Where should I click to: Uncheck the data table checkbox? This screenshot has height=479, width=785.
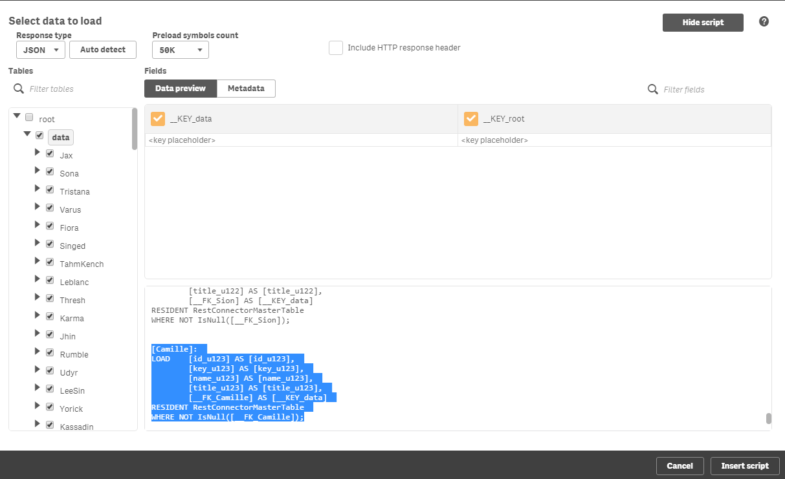click(x=39, y=136)
